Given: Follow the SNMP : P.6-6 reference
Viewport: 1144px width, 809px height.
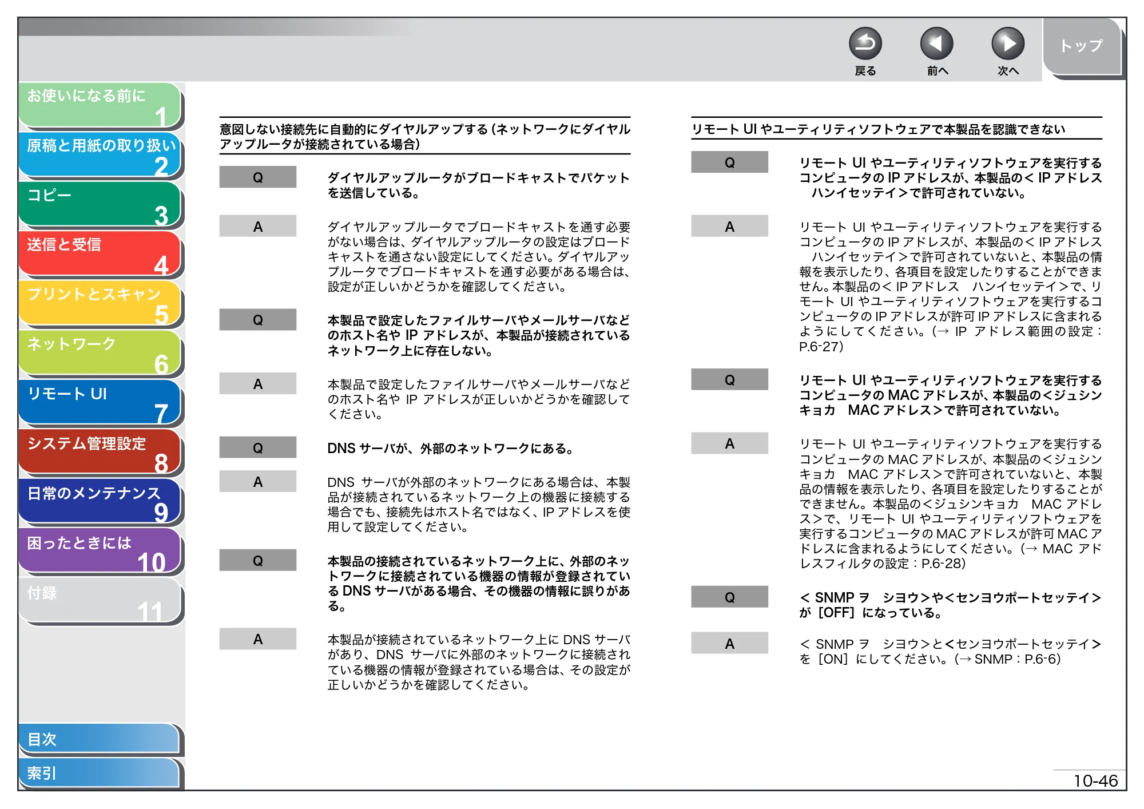Looking at the screenshot, I should pos(1011,659).
